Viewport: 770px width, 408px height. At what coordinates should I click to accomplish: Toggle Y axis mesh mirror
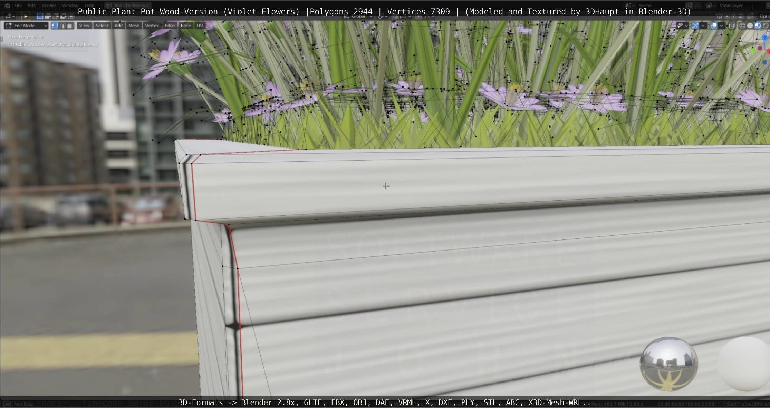[734, 16]
